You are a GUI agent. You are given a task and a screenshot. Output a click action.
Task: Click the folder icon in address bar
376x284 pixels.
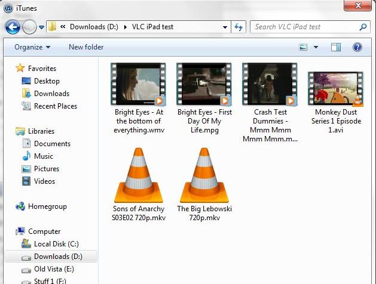point(52,27)
